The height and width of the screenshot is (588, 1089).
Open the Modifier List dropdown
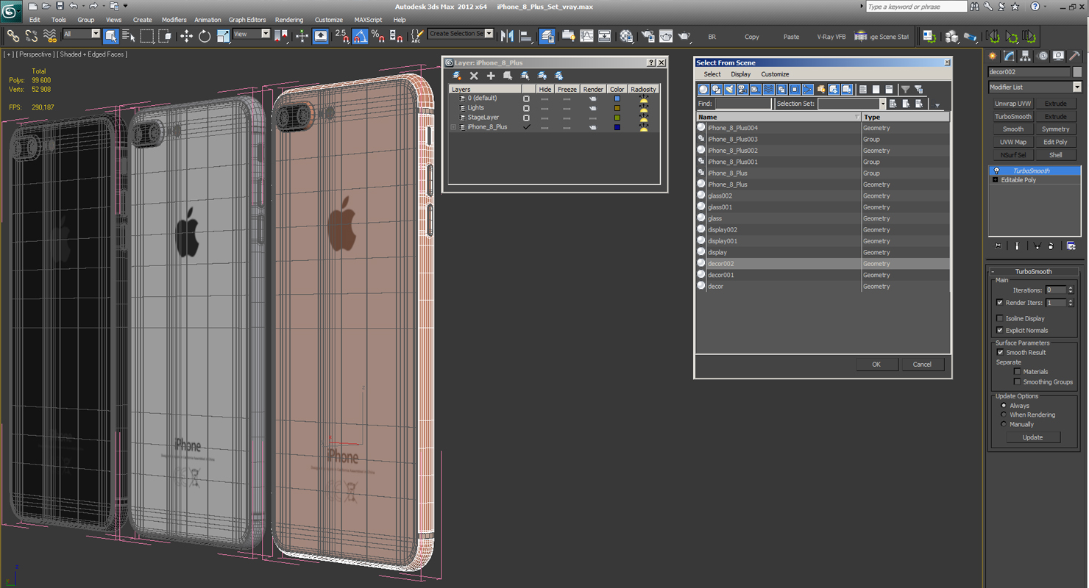(x=1077, y=87)
